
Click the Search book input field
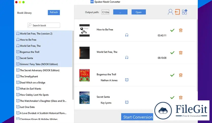(x=44, y=25)
